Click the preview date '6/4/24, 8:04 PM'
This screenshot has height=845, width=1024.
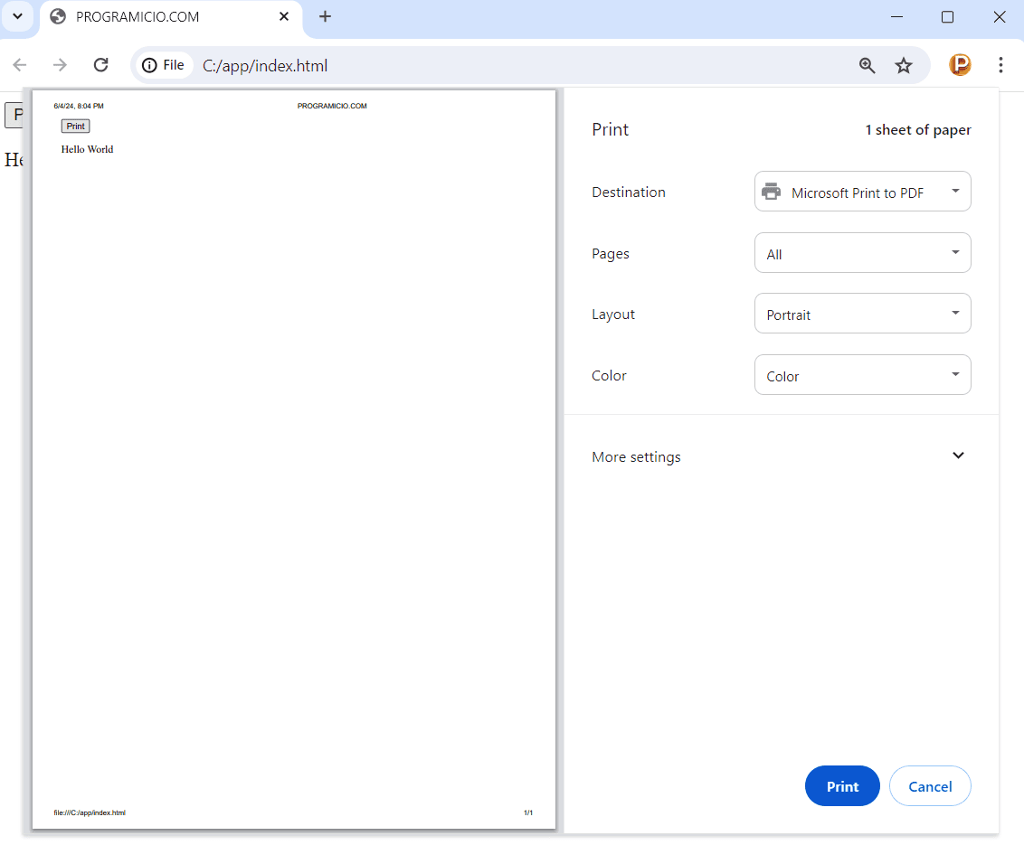point(79,106)
